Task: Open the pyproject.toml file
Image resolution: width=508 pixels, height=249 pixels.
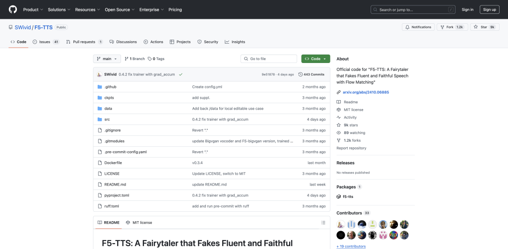Action: [117, 195]
